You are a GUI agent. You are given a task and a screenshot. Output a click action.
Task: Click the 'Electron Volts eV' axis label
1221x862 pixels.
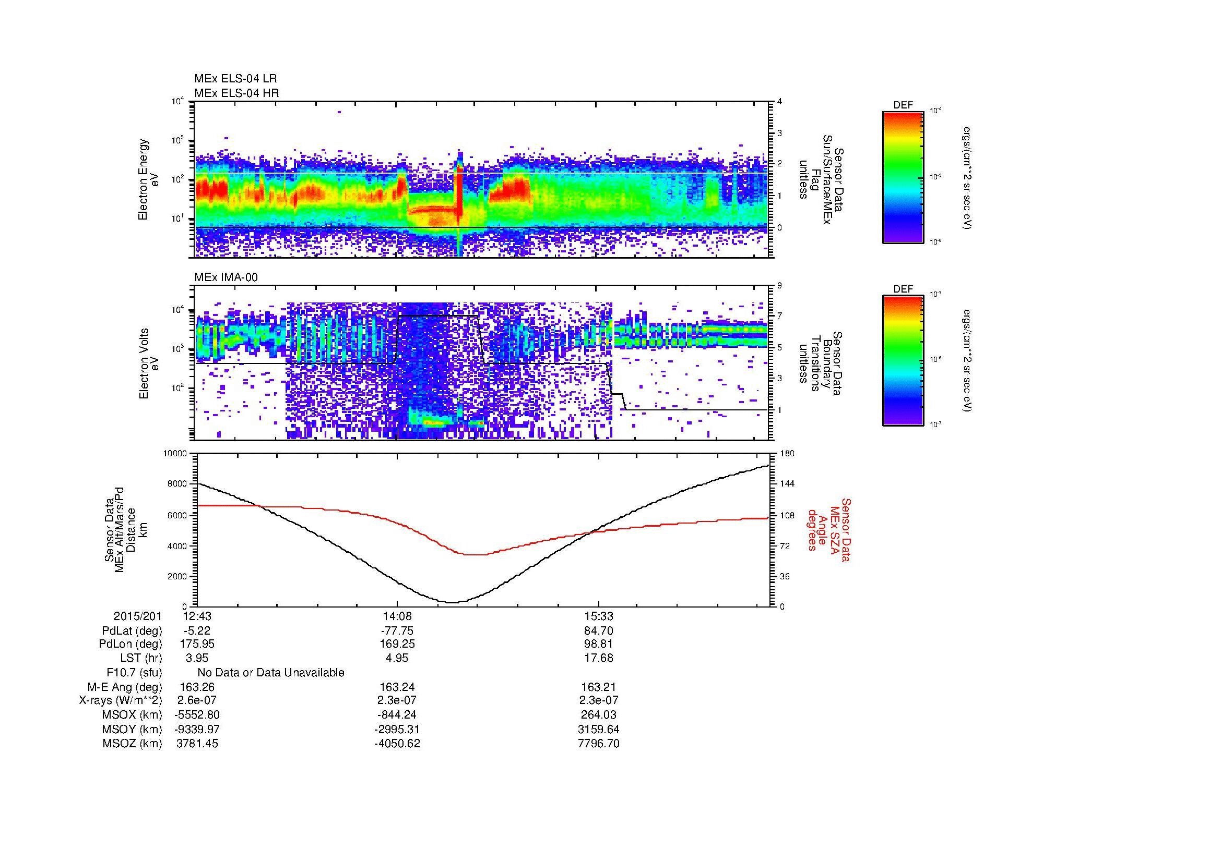tap(149, 364)
